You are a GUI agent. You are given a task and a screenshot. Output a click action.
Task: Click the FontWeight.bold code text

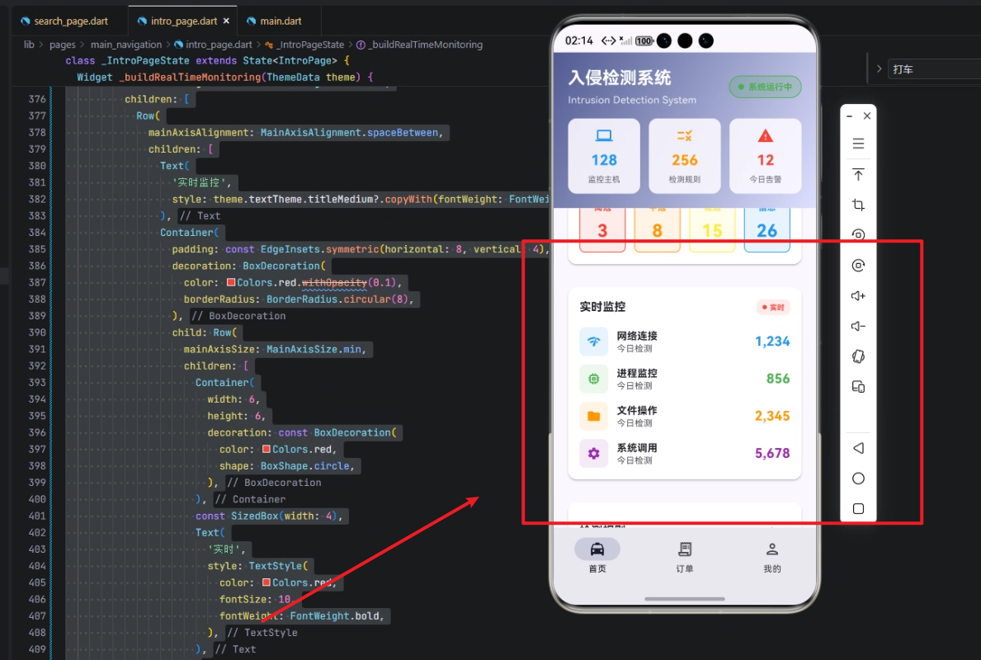point(337,615)
